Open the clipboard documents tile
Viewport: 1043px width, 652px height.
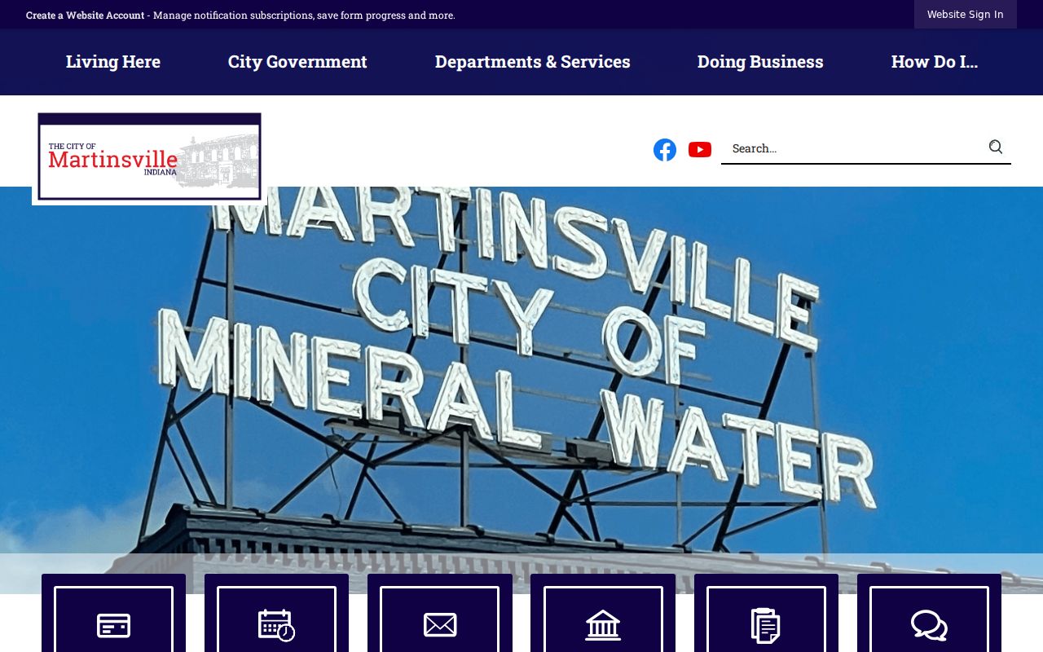pyautogui.click(x=766, y=613)
